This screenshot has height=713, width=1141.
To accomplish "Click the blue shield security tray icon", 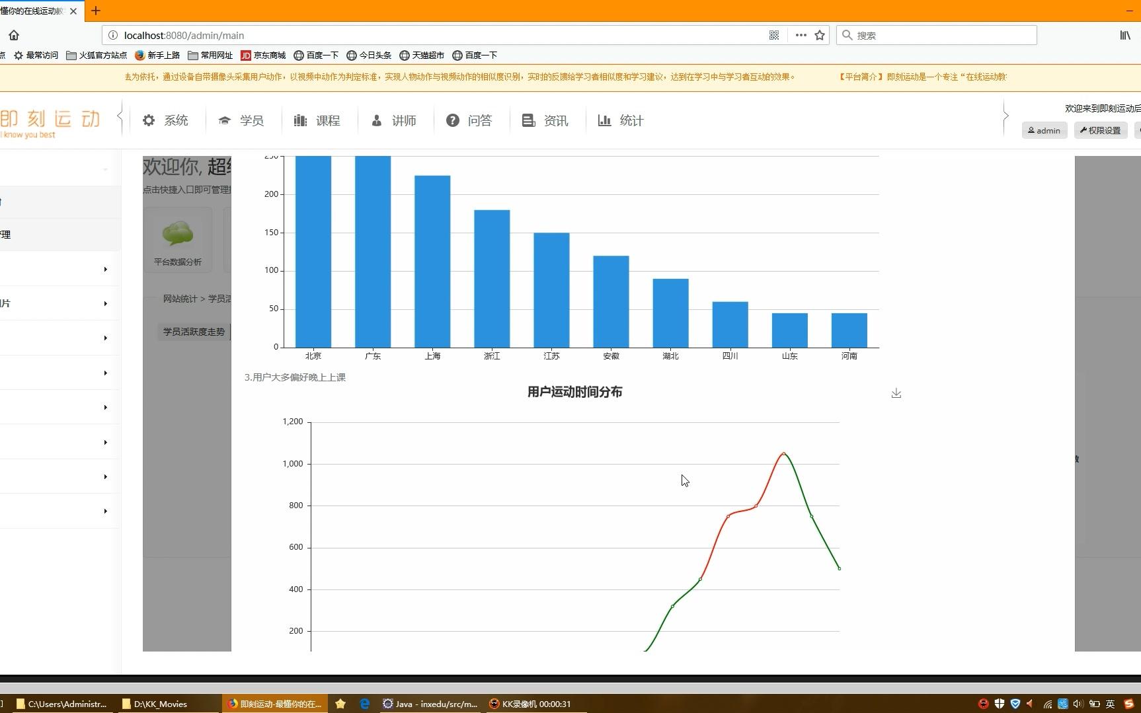I will pos(1015,704).
